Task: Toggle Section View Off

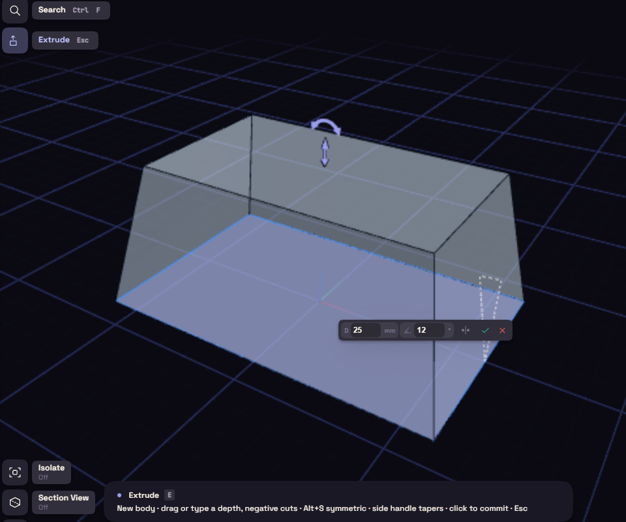Action: [x=63, y=502]
